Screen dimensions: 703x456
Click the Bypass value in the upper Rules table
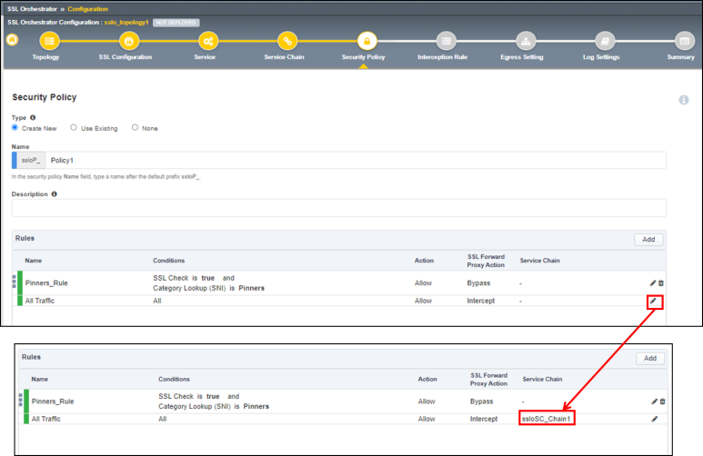point(478,283)
